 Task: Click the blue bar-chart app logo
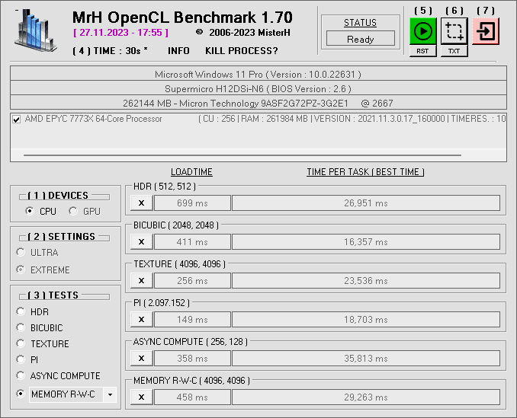(35, 30)
